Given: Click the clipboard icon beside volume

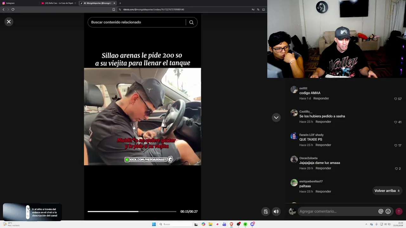Looking at the screenshot, I should click(266, 212).
